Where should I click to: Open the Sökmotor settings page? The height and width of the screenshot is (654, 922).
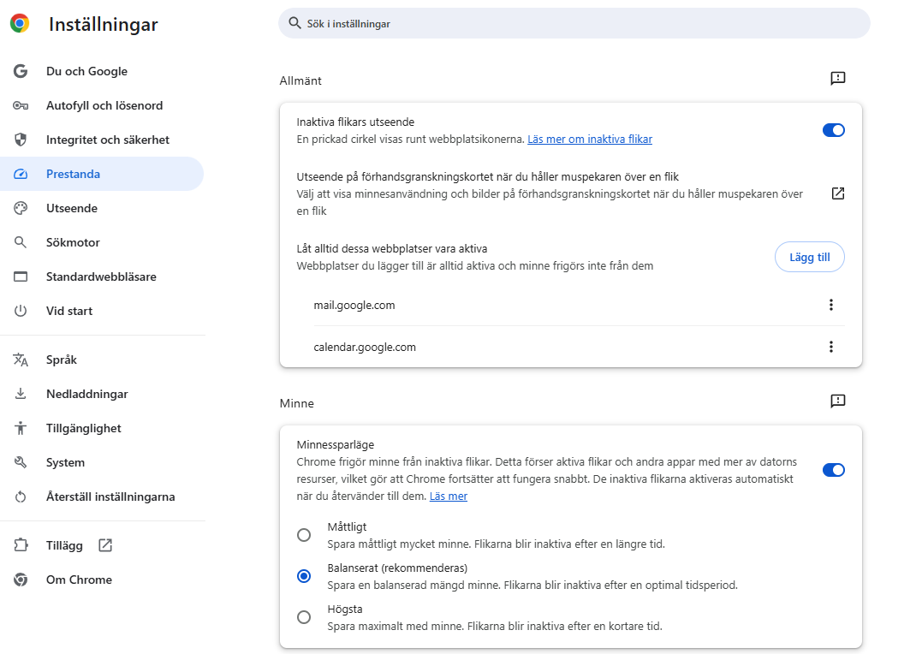click(x=73, y=242)
